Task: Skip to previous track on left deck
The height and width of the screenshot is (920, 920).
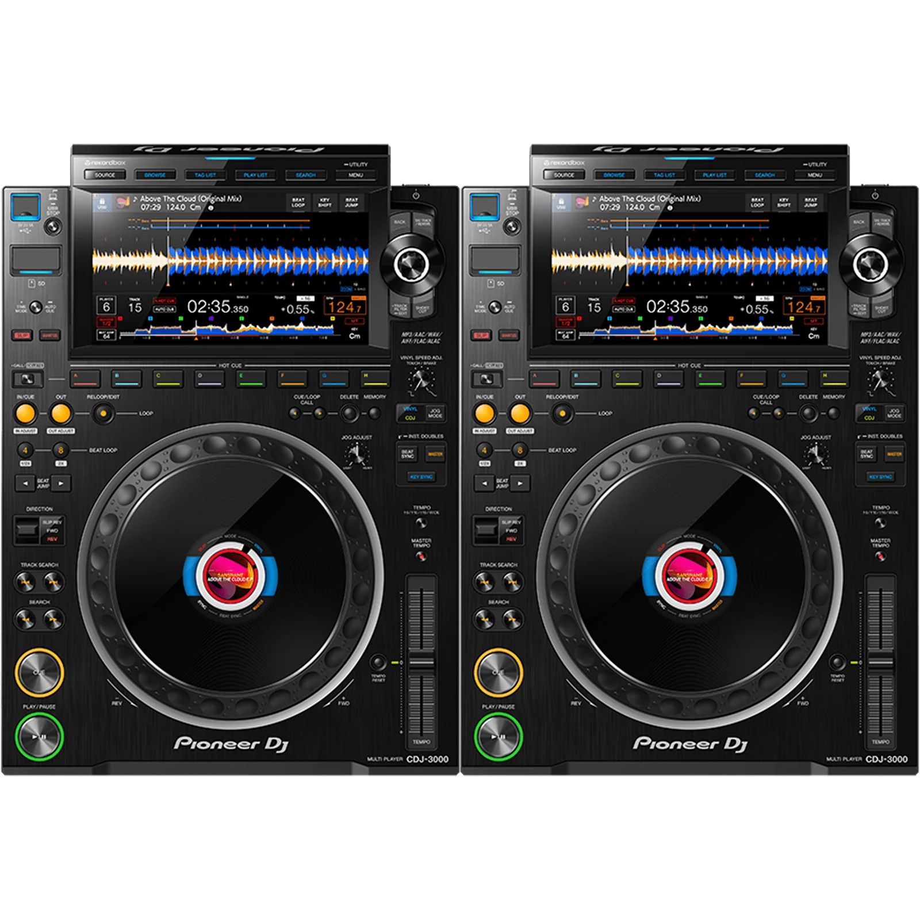Action: pyautogui.click(x=26, y=582)
